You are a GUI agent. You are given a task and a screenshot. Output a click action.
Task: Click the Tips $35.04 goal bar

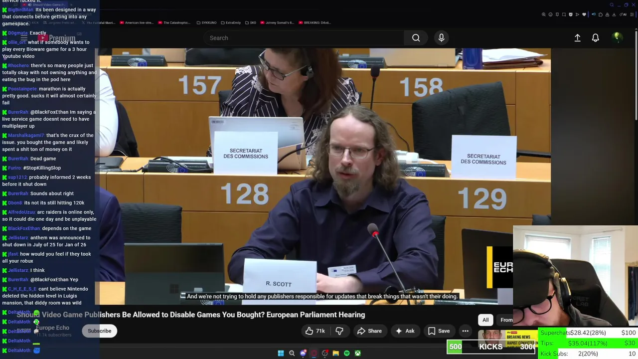tap(588, 343)
